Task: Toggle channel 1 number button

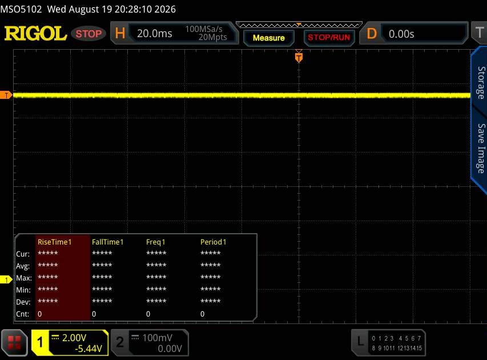Action: 40,343
